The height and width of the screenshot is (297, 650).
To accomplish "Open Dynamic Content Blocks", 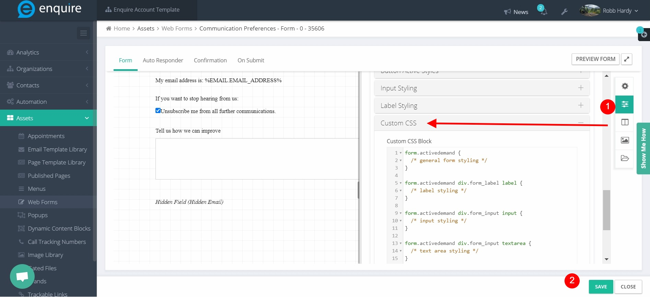I will [x=59, y=228].
